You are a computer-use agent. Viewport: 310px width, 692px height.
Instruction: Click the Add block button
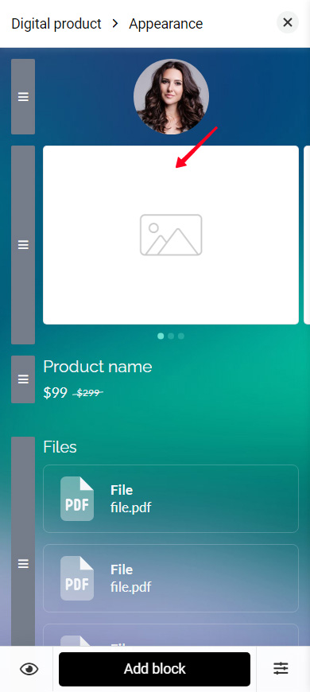[x=154, y=669]
